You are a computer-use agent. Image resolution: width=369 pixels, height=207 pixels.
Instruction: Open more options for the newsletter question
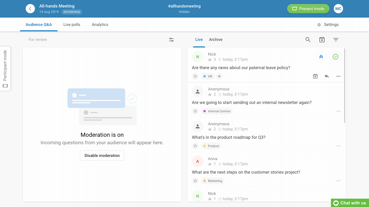pos(338,111)
